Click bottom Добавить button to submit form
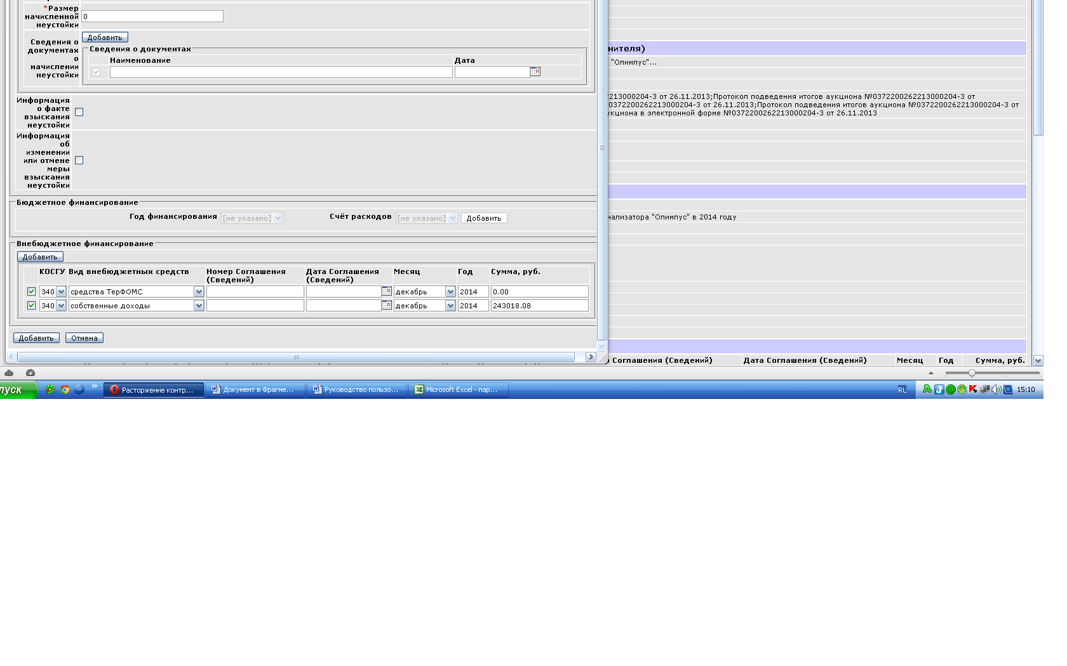This screenshot has height=666, width=1067. (36, 338)
